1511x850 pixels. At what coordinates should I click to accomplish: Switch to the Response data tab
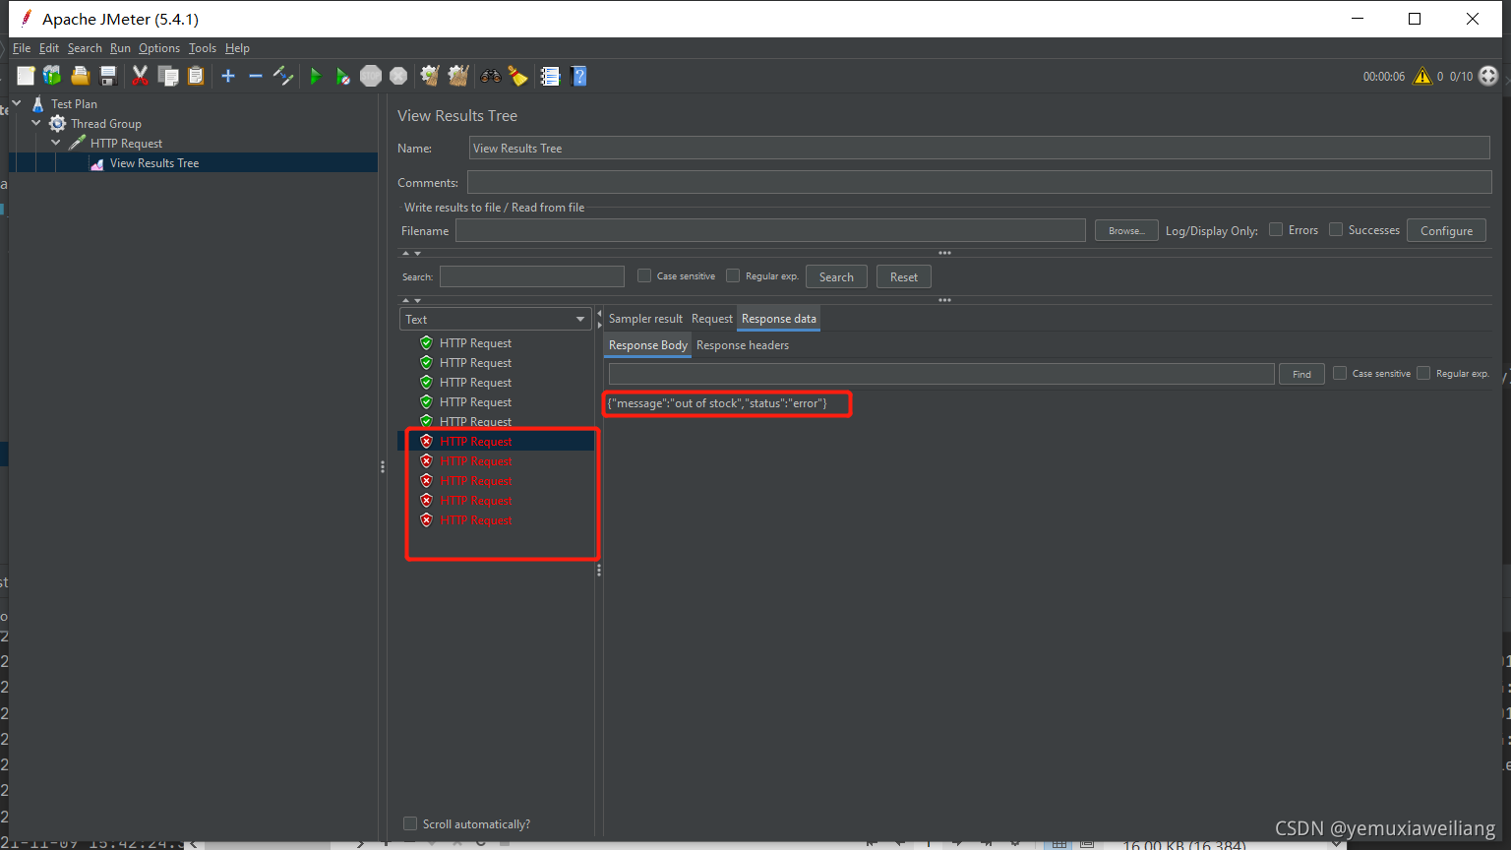tap(779, 319)
